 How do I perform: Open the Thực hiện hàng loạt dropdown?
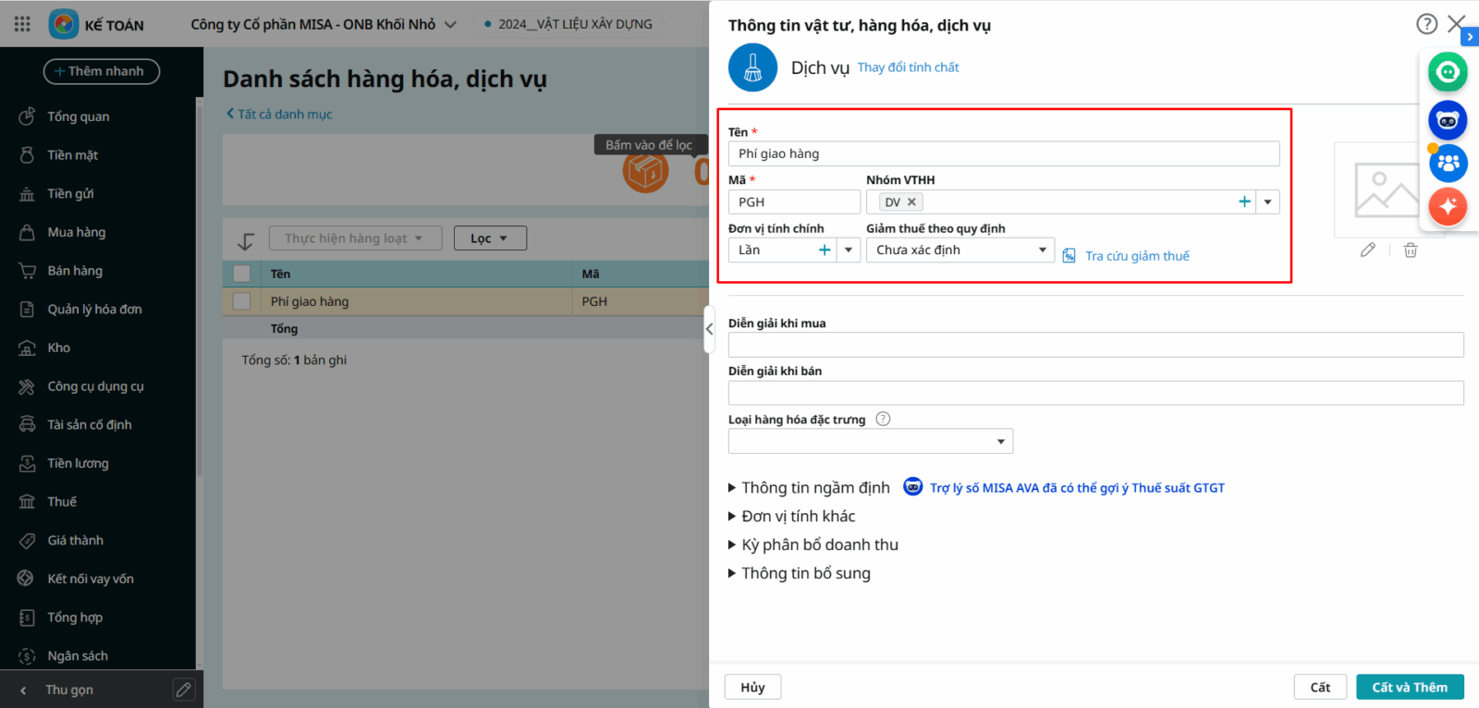click(x=355, y=238)
